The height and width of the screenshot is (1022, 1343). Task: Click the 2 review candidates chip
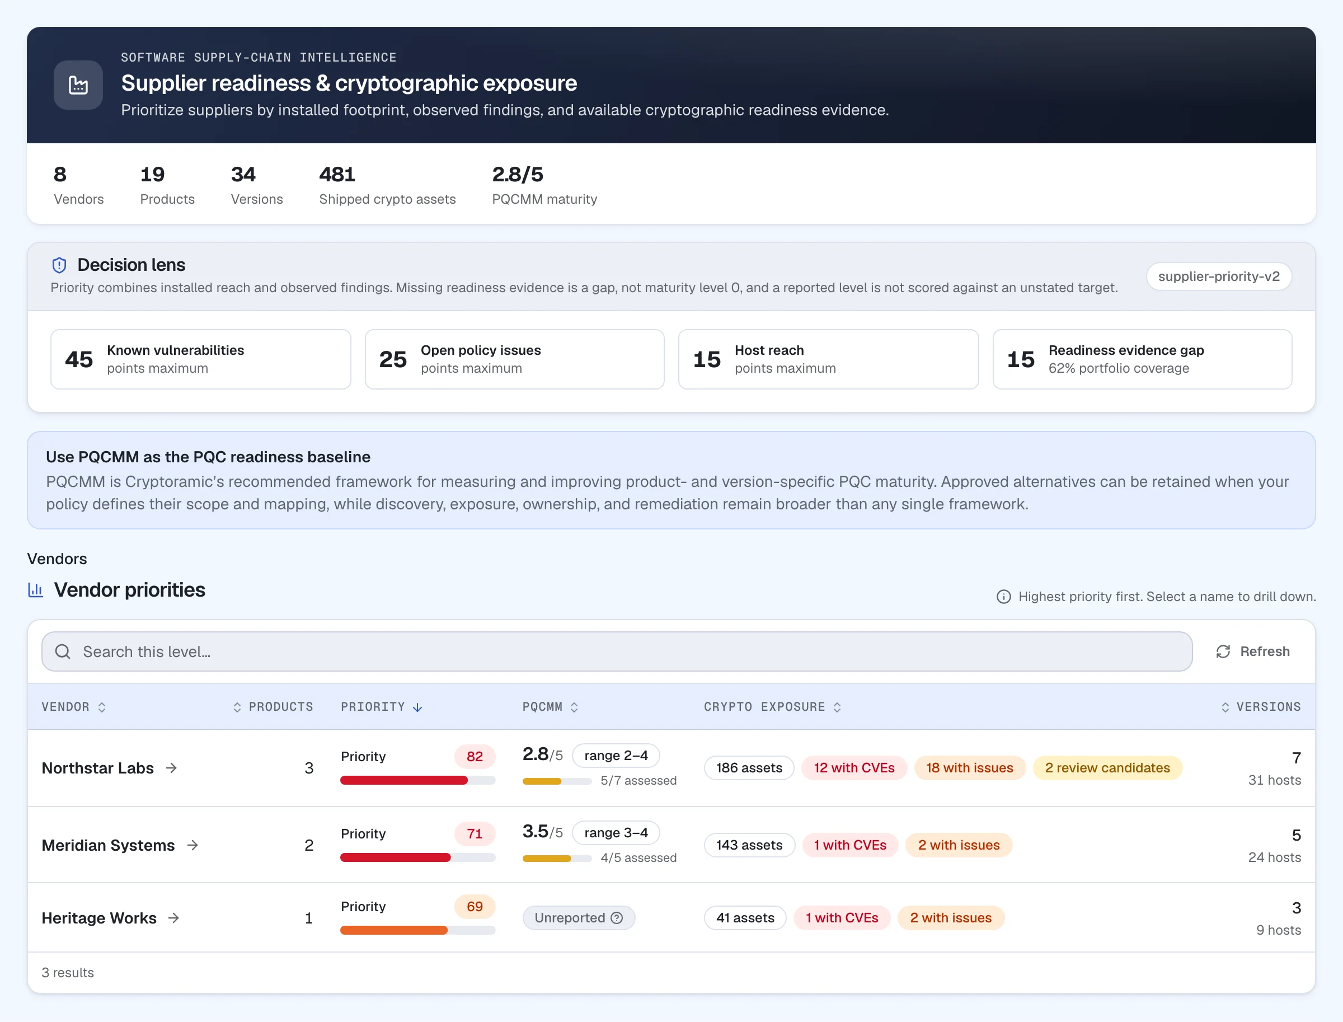point(1107,768)
